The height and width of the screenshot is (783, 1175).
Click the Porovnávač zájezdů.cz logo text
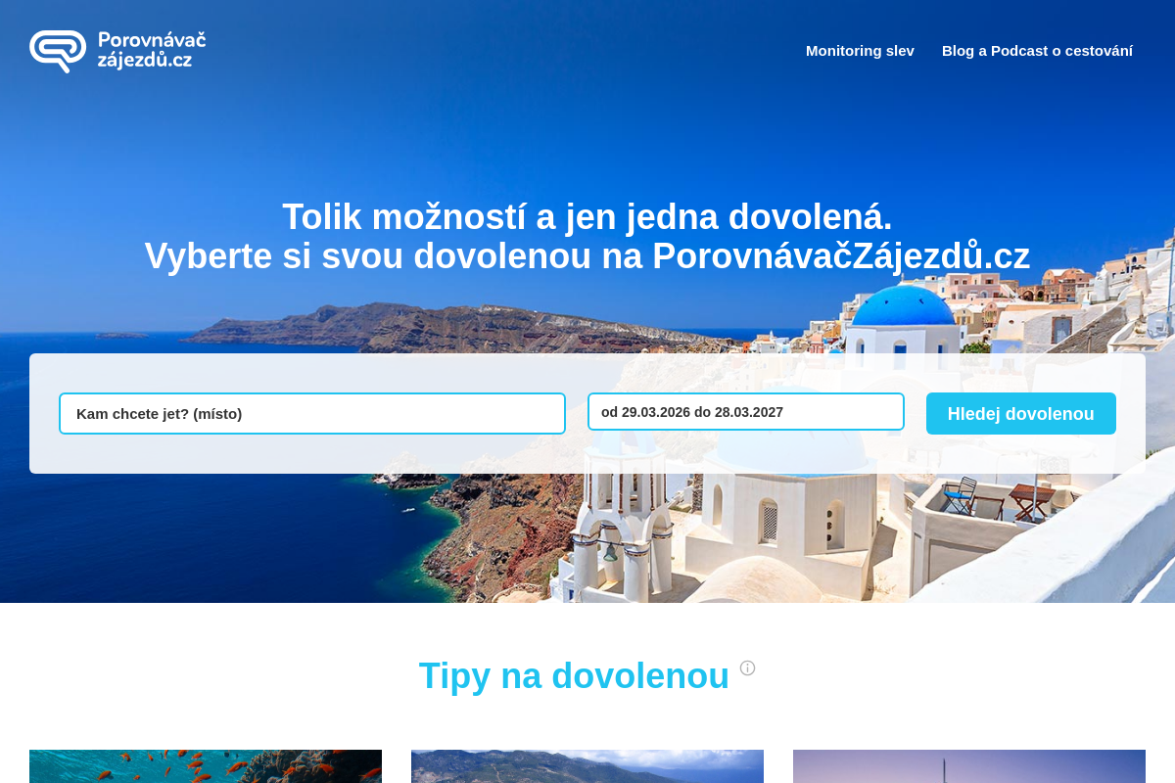point(152,50)
